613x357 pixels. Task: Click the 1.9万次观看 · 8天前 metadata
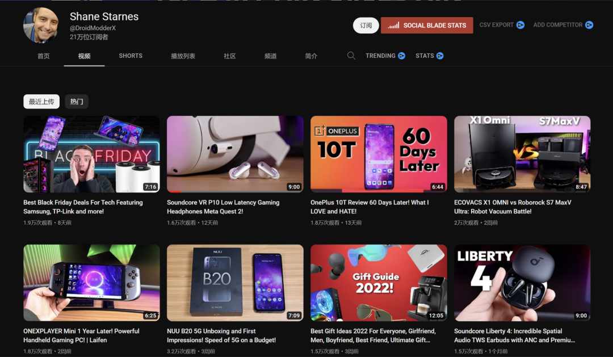(47, 223)
